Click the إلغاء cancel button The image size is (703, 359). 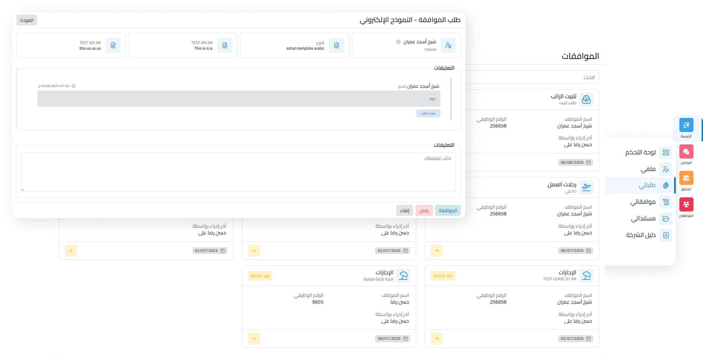click(x=404, y=210)
